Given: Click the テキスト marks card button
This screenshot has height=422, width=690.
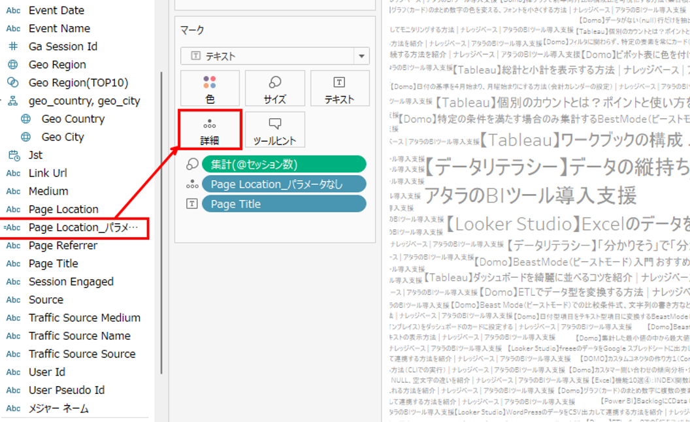Looking at the screenshot, I should point(339,88).
